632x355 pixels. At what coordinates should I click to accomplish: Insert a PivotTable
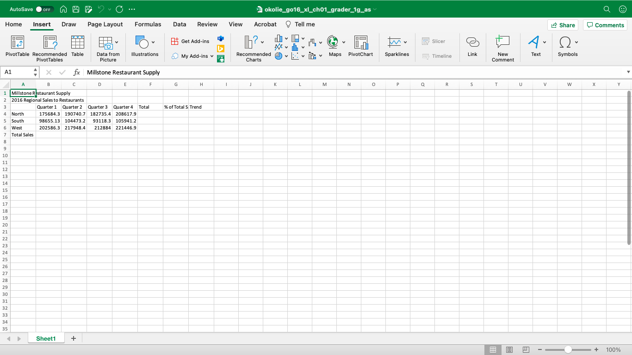pyautogui.click(x=18, y=47)
